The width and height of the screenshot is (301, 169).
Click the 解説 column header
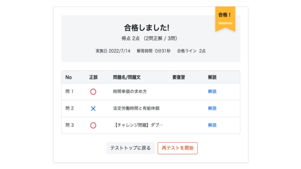[212, 77]
